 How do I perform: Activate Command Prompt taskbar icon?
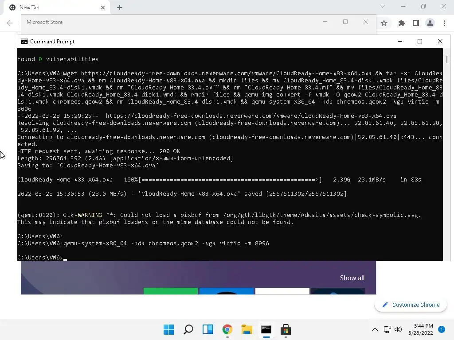point(266,329)
